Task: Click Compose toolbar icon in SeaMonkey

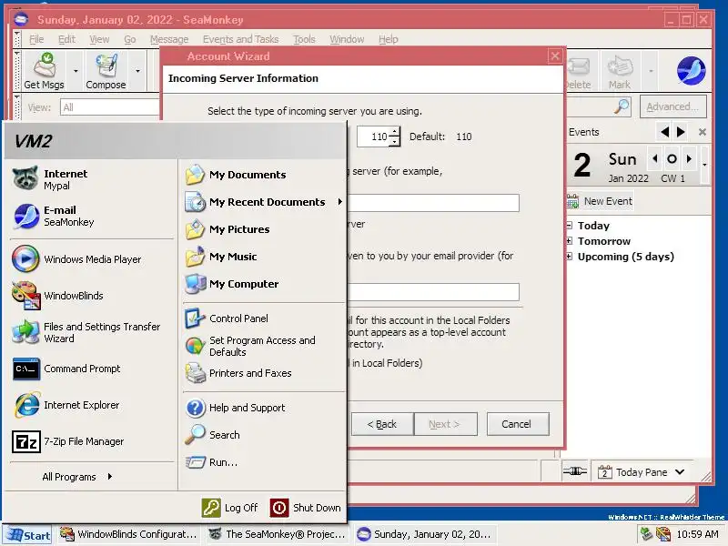Action: click(106, 71)
